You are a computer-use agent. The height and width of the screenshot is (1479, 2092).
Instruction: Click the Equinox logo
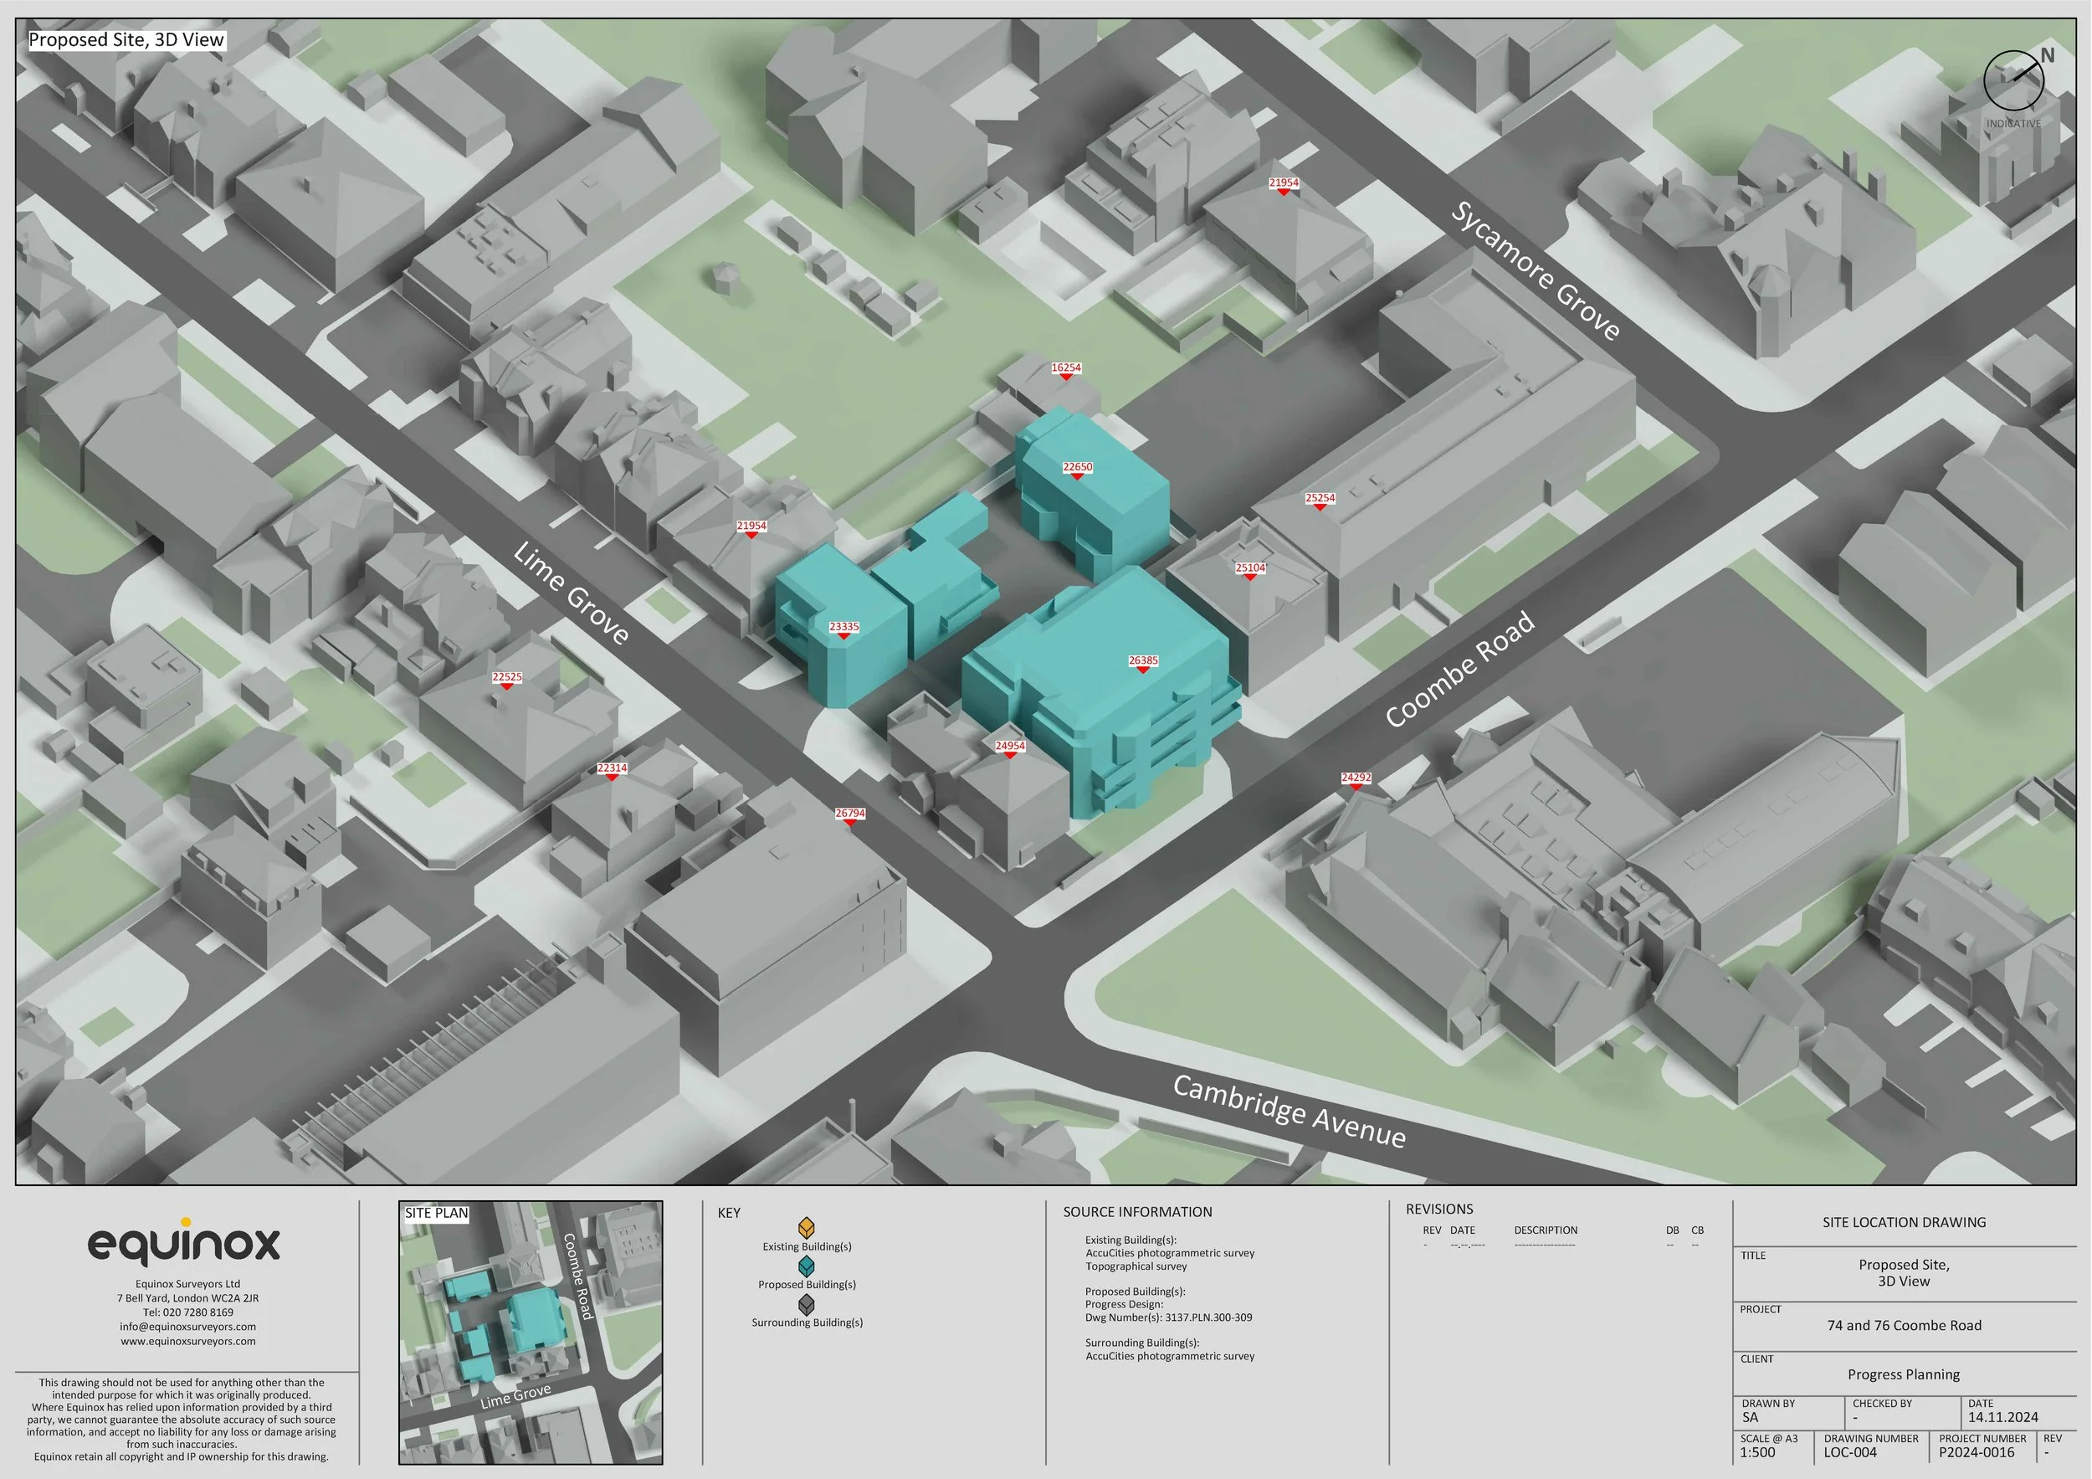coord(184,1243)
